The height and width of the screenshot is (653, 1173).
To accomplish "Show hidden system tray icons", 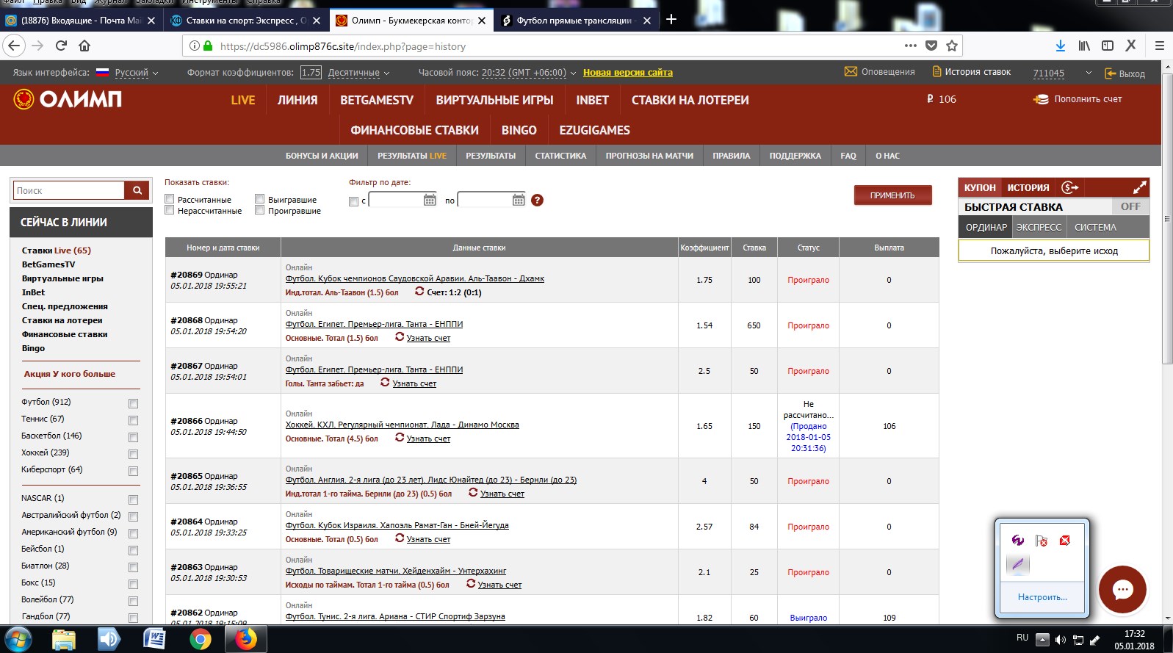I will tap(1042, 639).
